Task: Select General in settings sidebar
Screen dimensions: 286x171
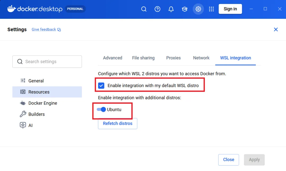Action: pos(47,80)
